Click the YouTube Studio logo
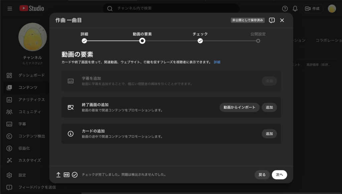 click(32, 8)
